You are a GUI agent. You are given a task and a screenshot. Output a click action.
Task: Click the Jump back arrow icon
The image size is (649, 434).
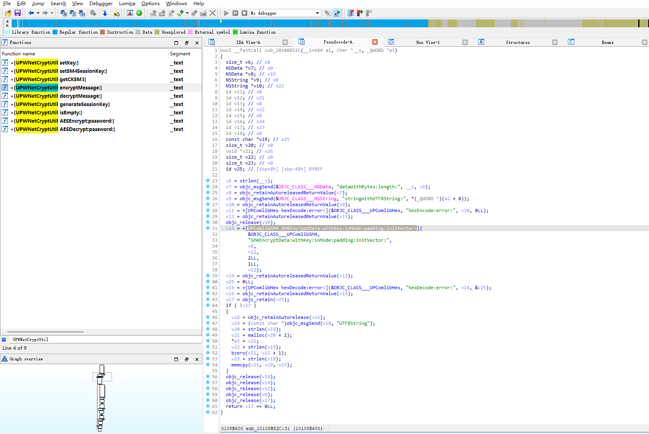pyautogui.click(x=31, y=13)
